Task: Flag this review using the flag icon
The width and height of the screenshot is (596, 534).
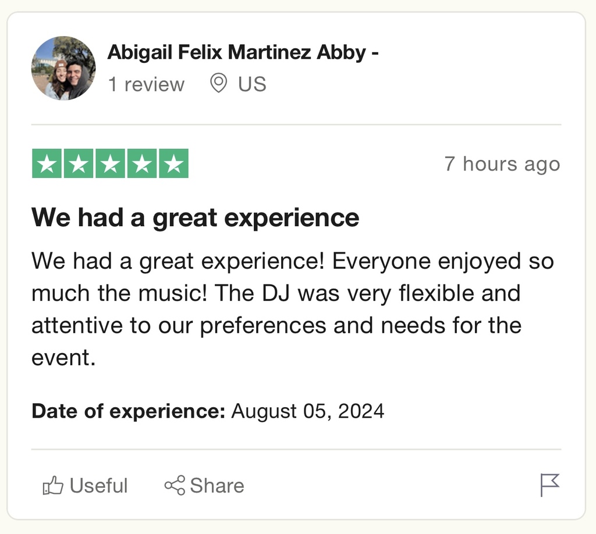Action: 550,485
